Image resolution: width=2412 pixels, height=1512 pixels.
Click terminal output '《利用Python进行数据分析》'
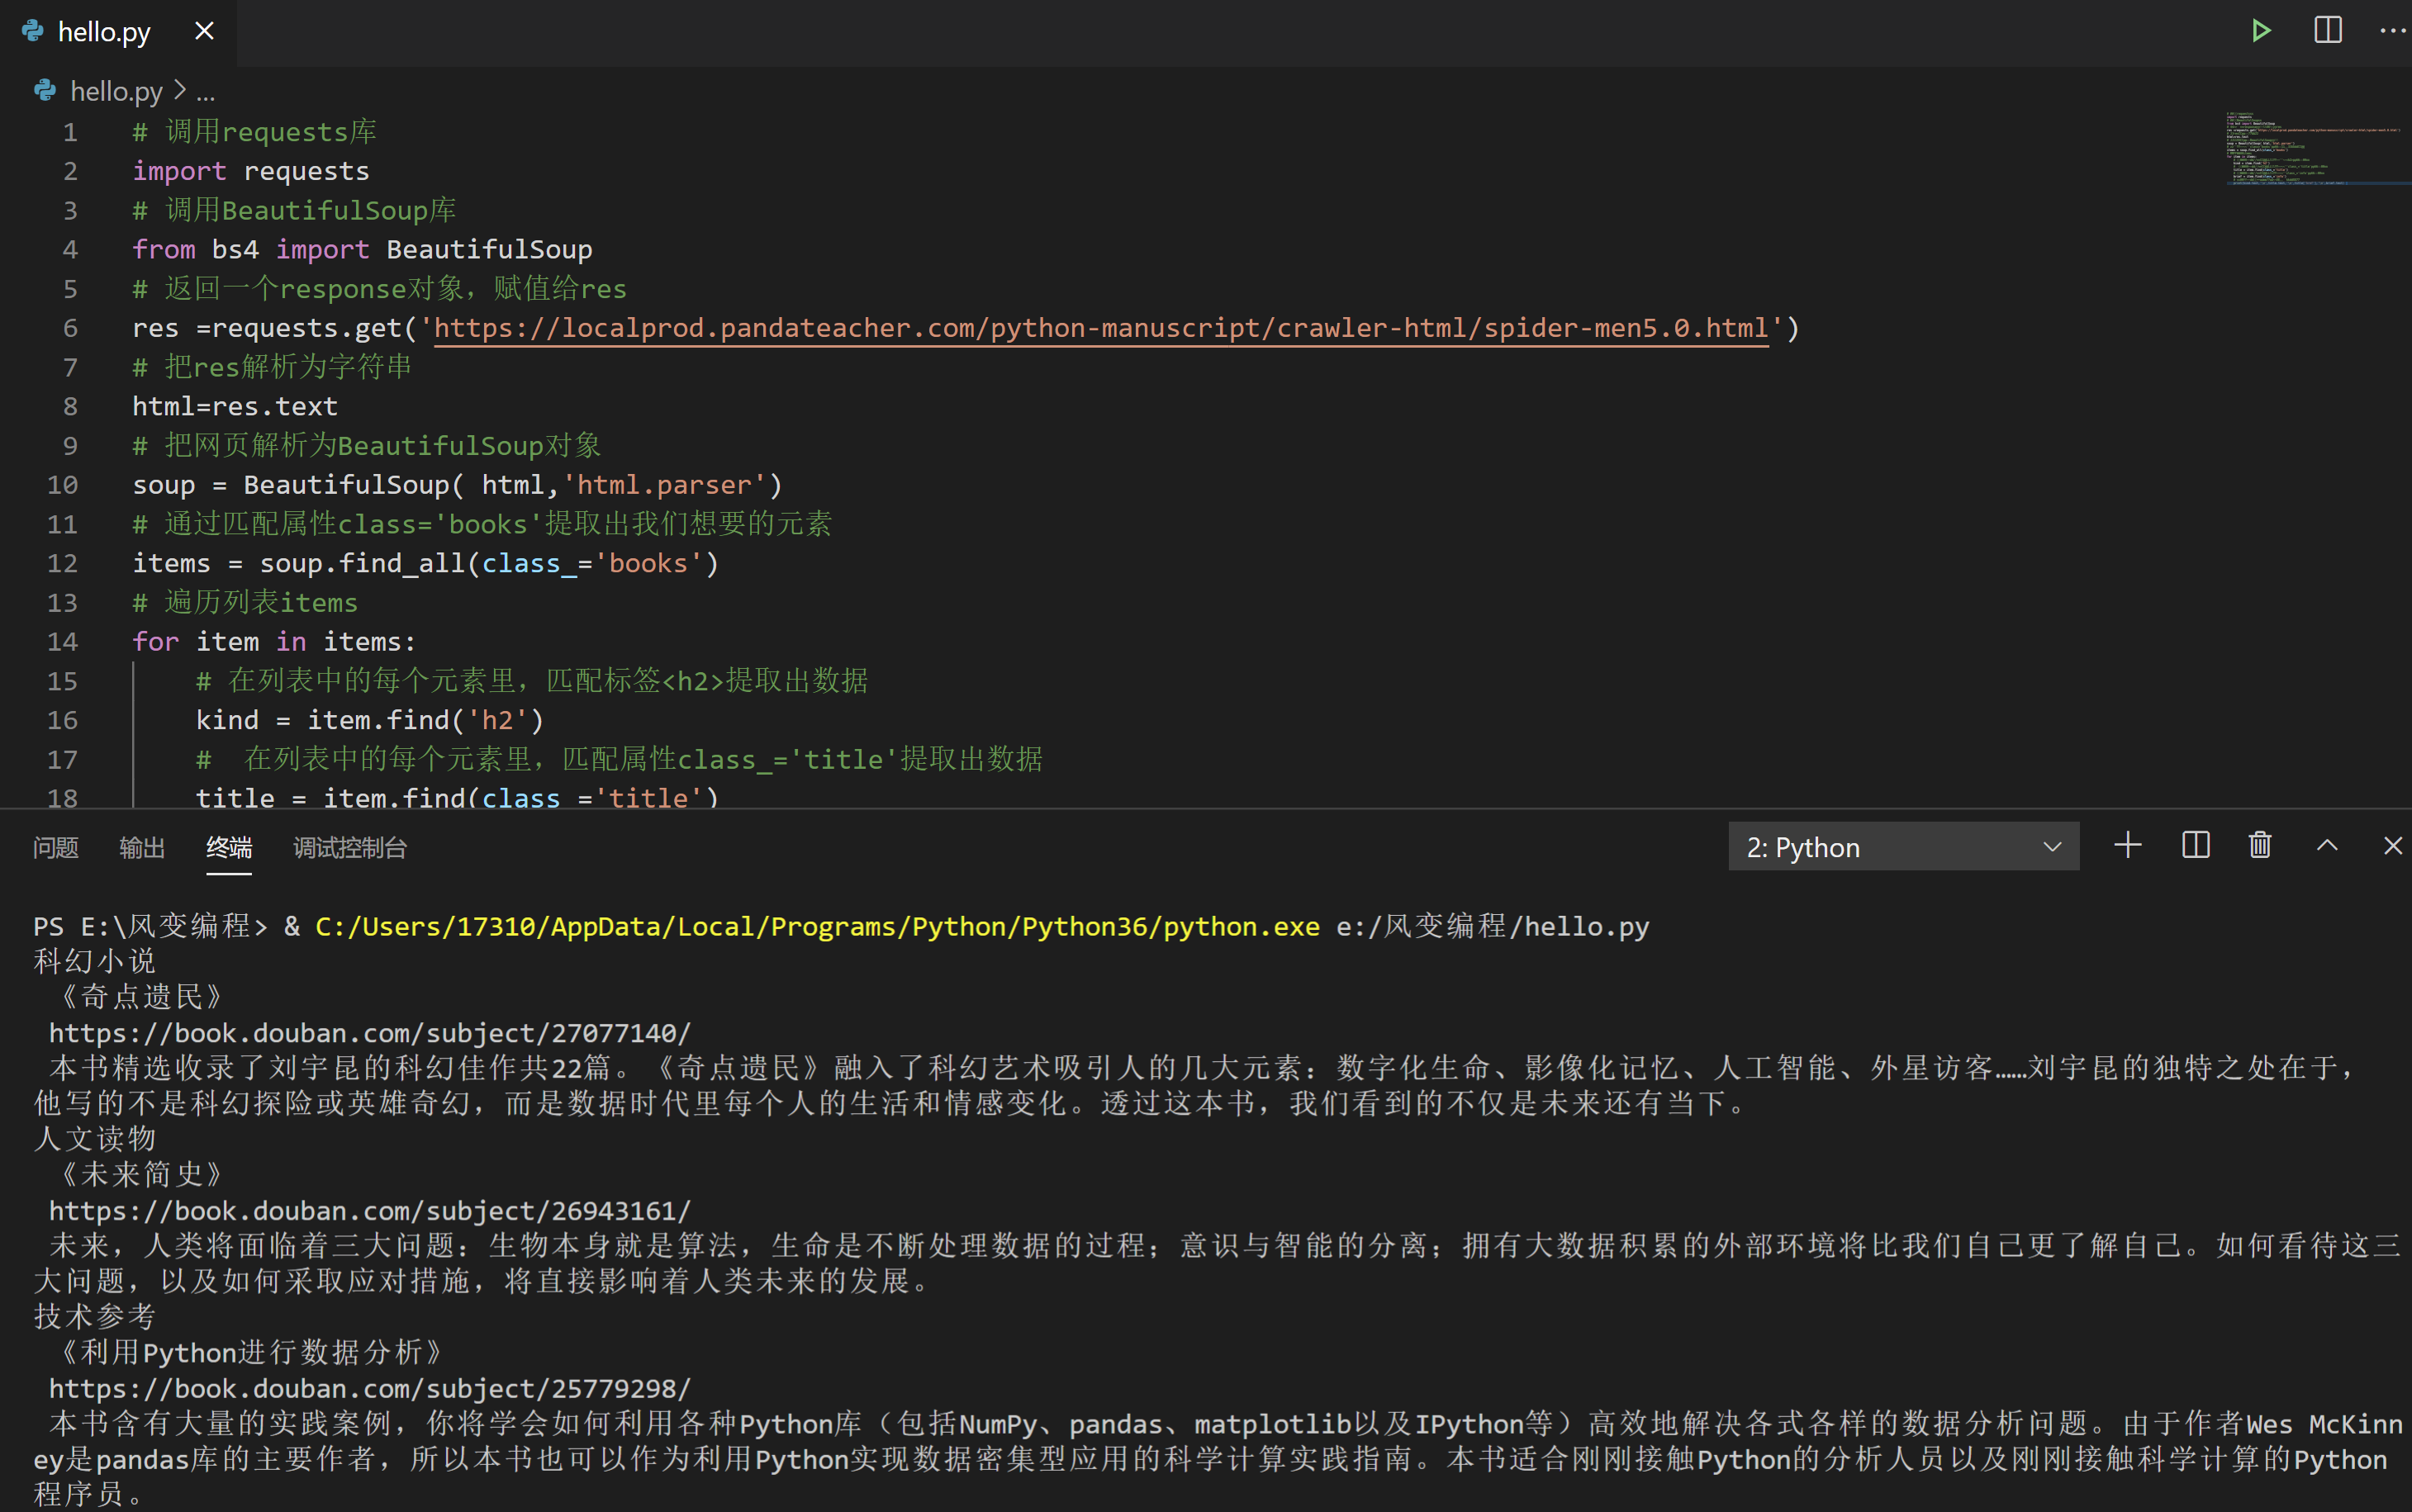point(251,1353)
